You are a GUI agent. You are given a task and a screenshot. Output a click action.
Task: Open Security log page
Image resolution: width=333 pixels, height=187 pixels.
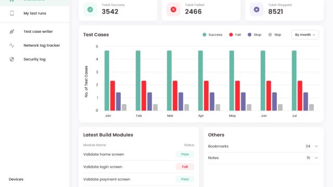(35, 59)
